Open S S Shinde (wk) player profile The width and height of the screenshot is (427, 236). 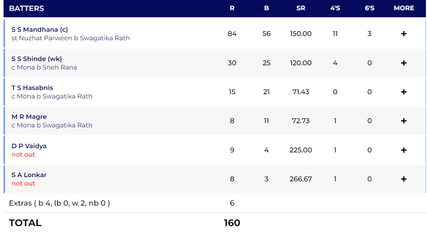click(37, 59)
